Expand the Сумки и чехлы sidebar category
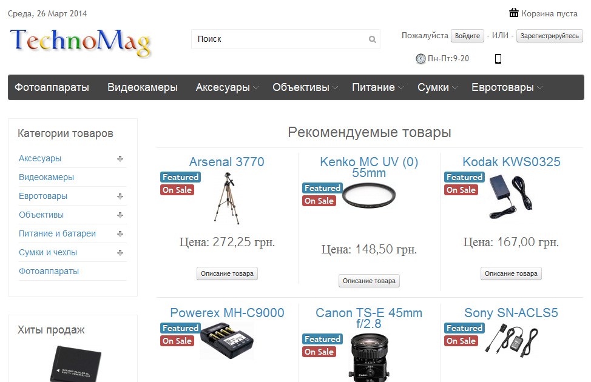591x382 pixels. pyautogui.click(x=121, y=252)
